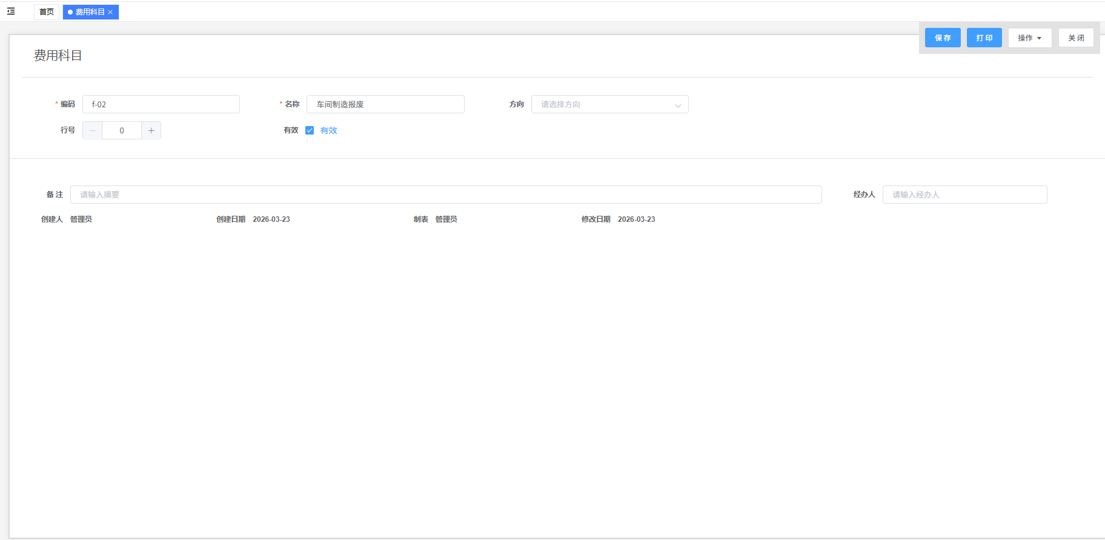Click the blue 有效 checkbox label text

pyautogui.click(x=328, y=130)
